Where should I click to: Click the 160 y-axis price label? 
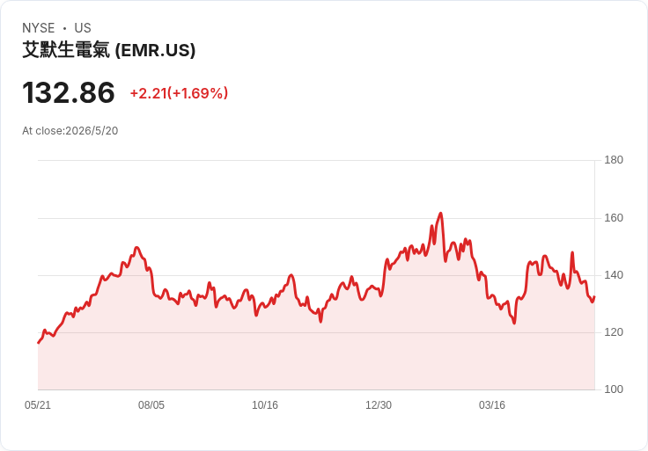pos(614,217)
